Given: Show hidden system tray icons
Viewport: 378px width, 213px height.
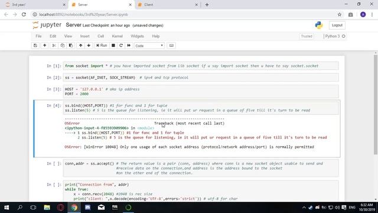Looking at the screenshot, I should (304, 208).
